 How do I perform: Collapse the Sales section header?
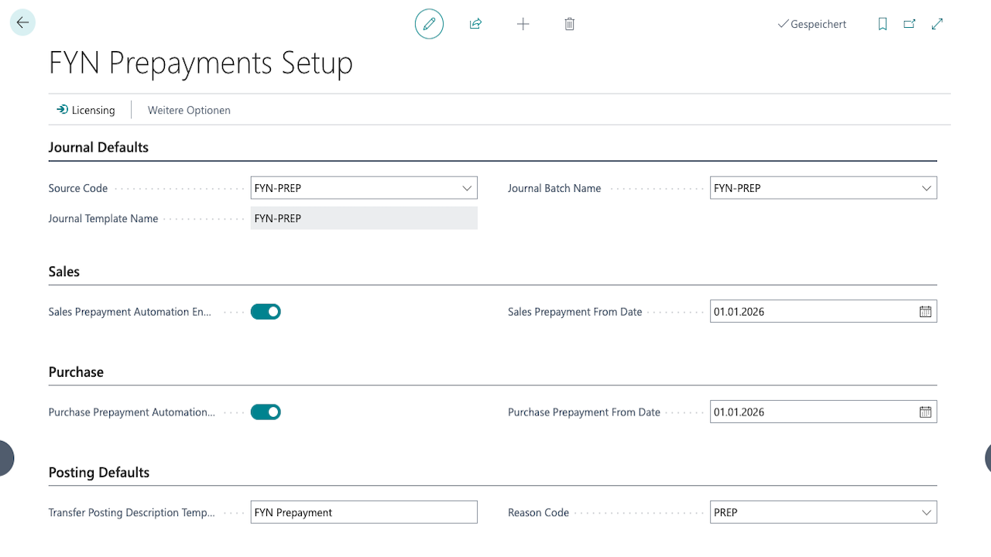click(x=64, y=272)
